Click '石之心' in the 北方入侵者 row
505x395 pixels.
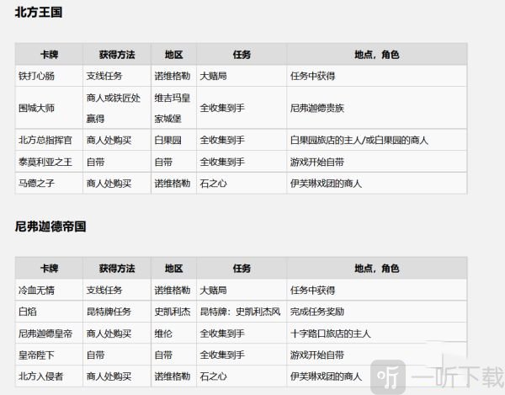213,376
